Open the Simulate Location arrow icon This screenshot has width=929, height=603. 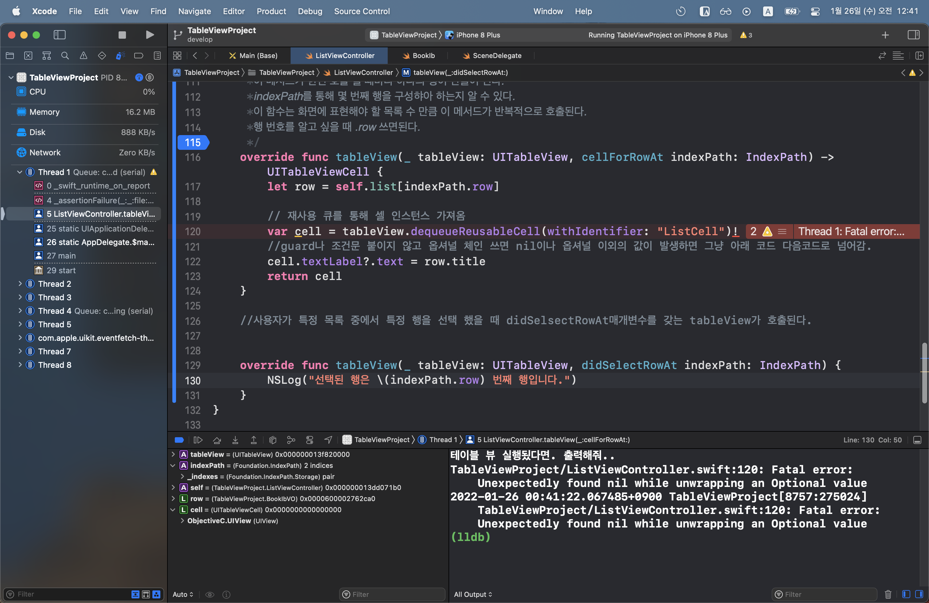point(328,440)
